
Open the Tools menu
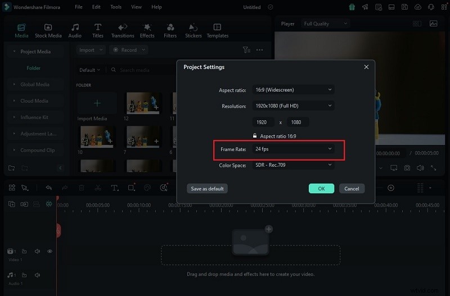point(116,7)
